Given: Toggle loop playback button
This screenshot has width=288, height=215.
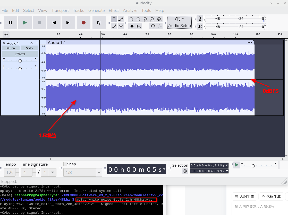Looking at the screenshot, I should (99, 23).
